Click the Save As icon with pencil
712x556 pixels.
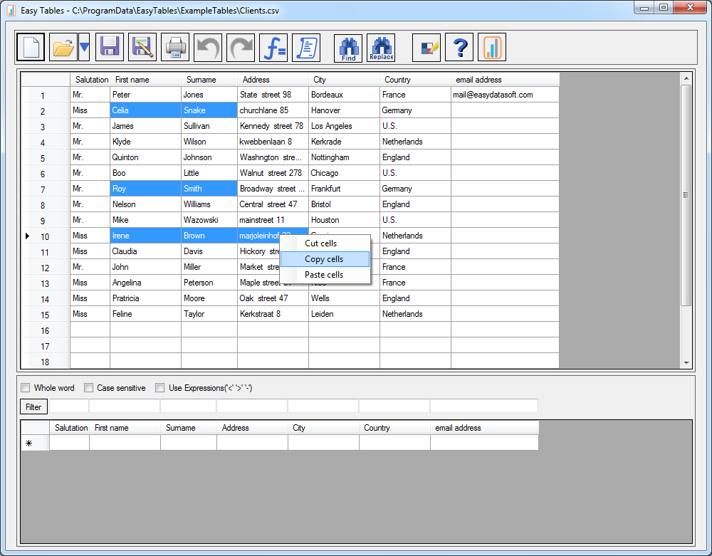(x=142, y=48)
